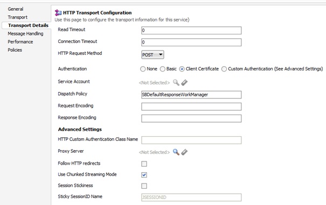Edit the Dispatch Policy field
This screenshot has height=205, width=326.
coord(191,95)
